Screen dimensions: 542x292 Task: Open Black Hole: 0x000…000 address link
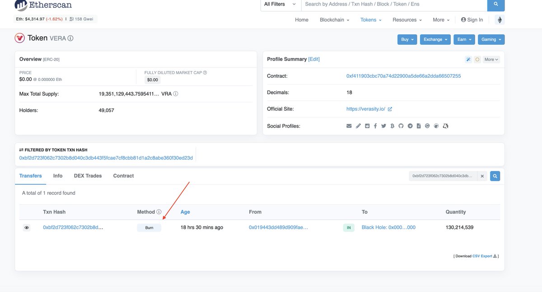[388, 227]
